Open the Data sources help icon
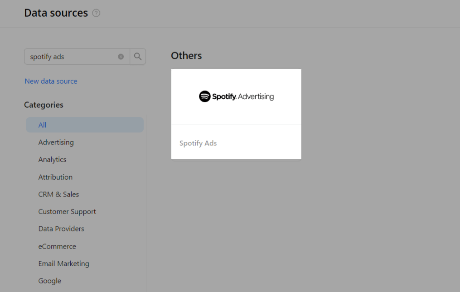Viewport: 460px width, 292px height. point(96,13)
